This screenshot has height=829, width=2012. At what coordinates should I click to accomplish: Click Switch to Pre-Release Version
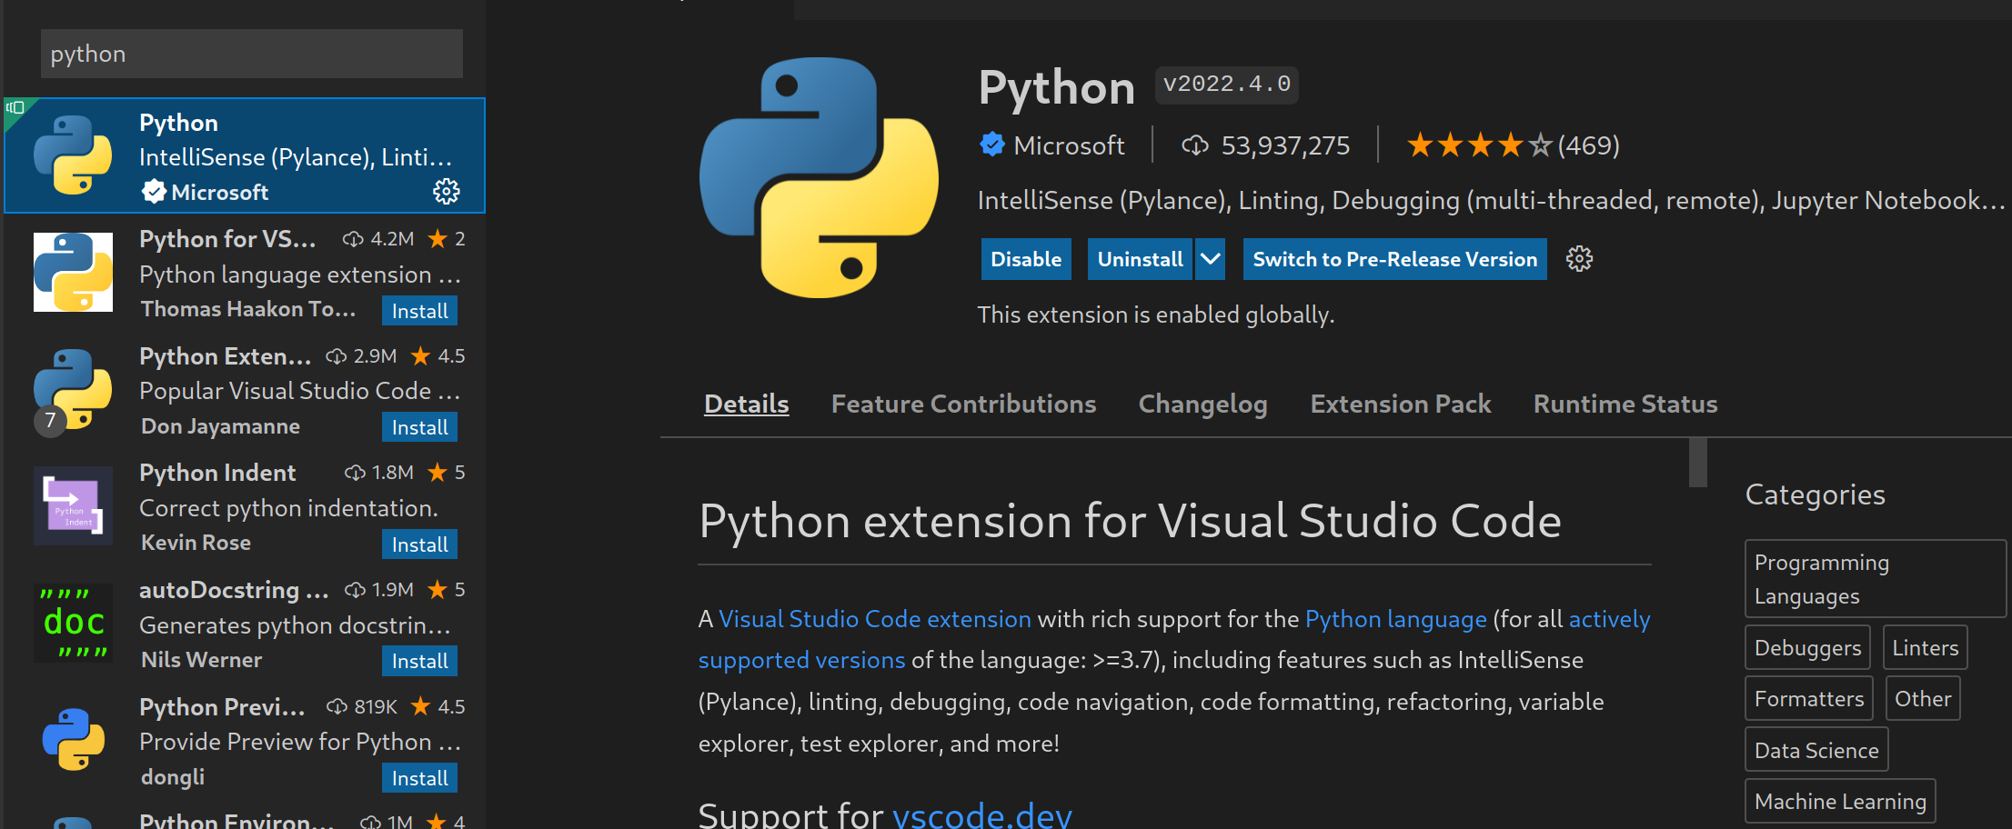coord(1394,259)
